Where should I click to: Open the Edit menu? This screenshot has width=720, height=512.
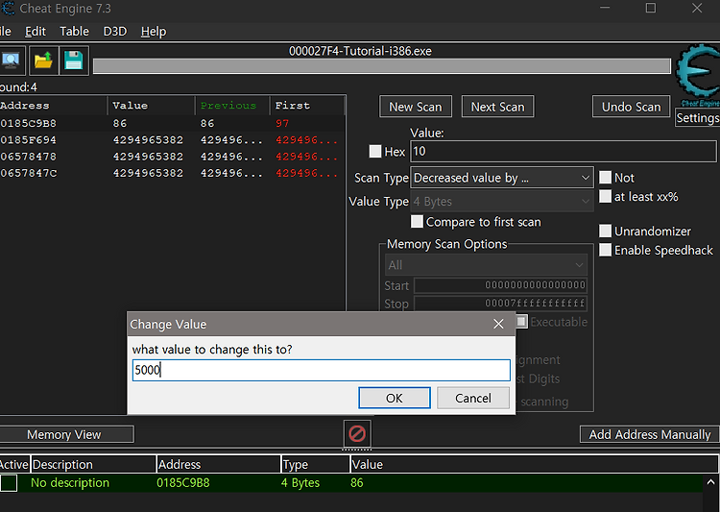(x=36, y=32)
